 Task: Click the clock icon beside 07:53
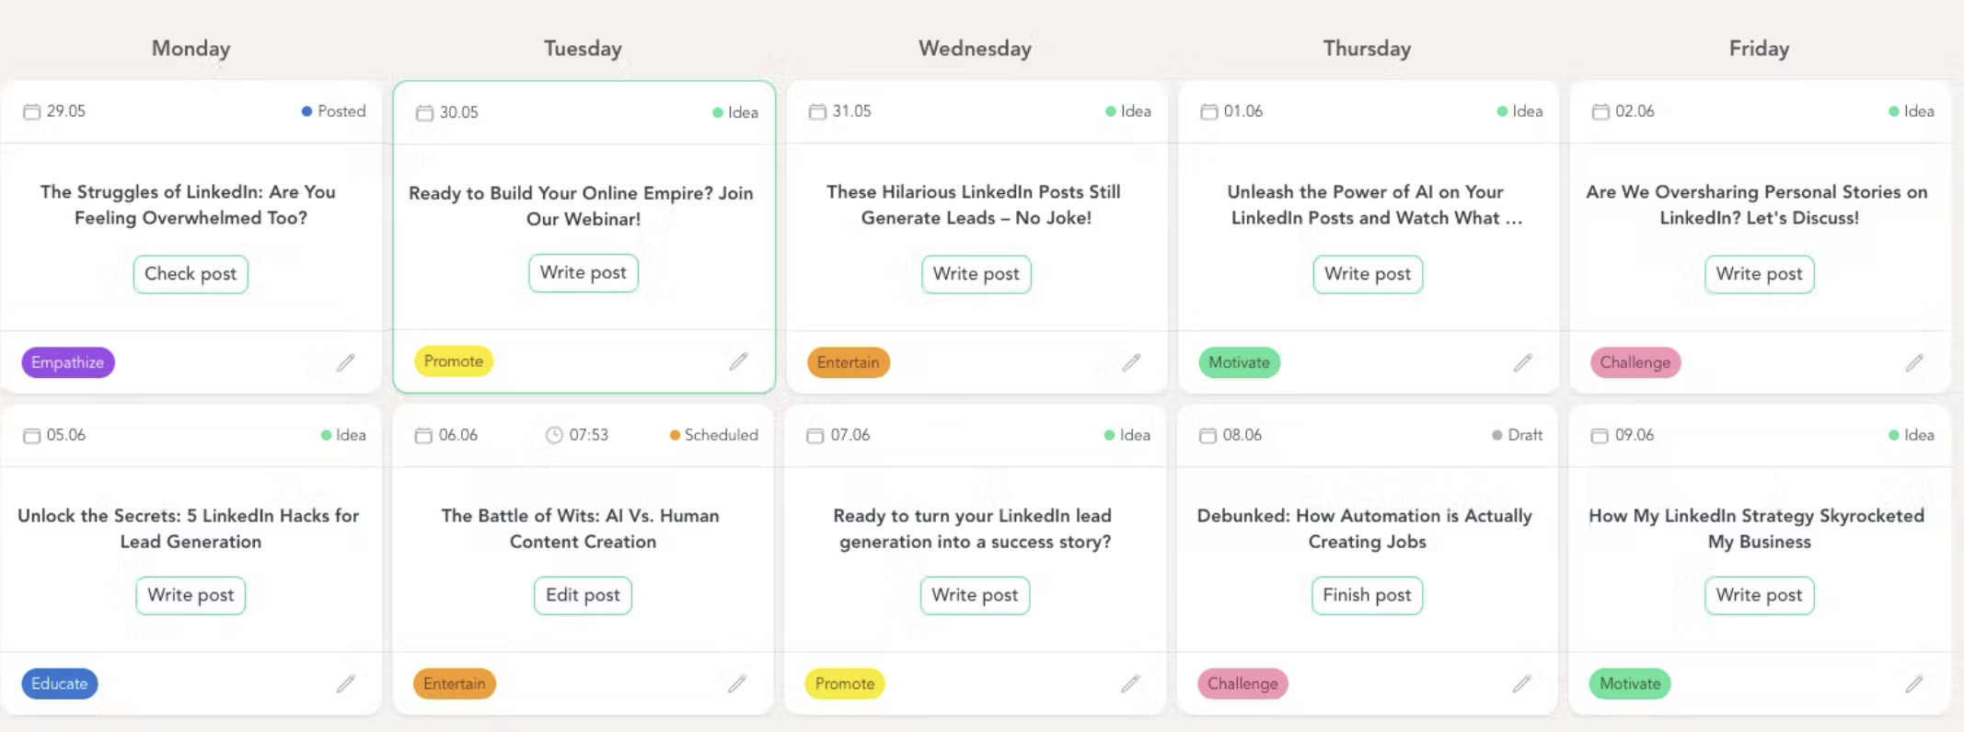(554, 435)
